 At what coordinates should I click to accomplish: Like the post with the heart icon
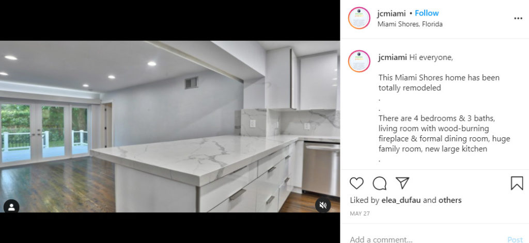(356, 183)
